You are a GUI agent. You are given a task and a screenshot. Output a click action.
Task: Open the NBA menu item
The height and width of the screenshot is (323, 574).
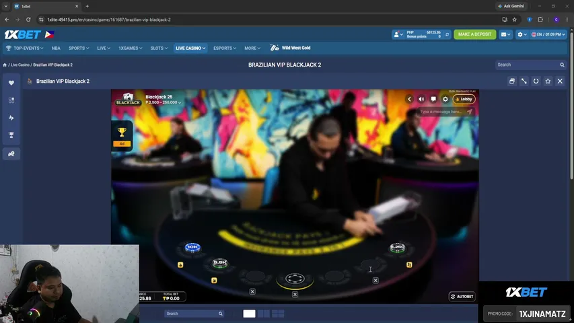56,48
